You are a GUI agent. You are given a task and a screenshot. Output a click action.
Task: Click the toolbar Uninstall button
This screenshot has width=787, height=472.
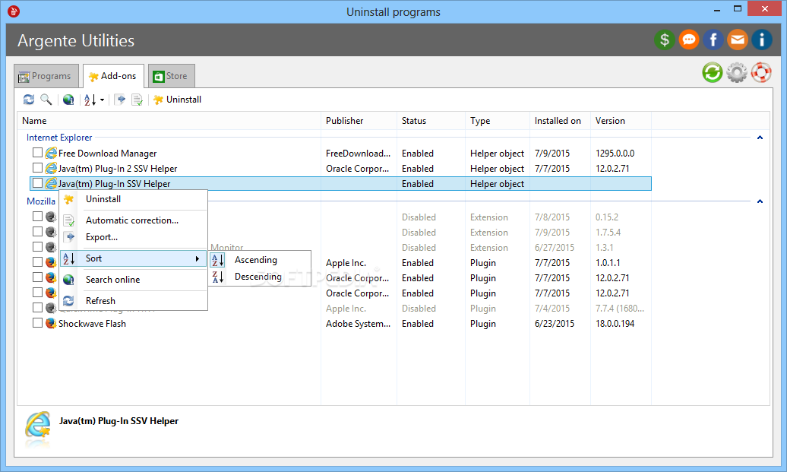pyautogui.click(x=177, y=100)
